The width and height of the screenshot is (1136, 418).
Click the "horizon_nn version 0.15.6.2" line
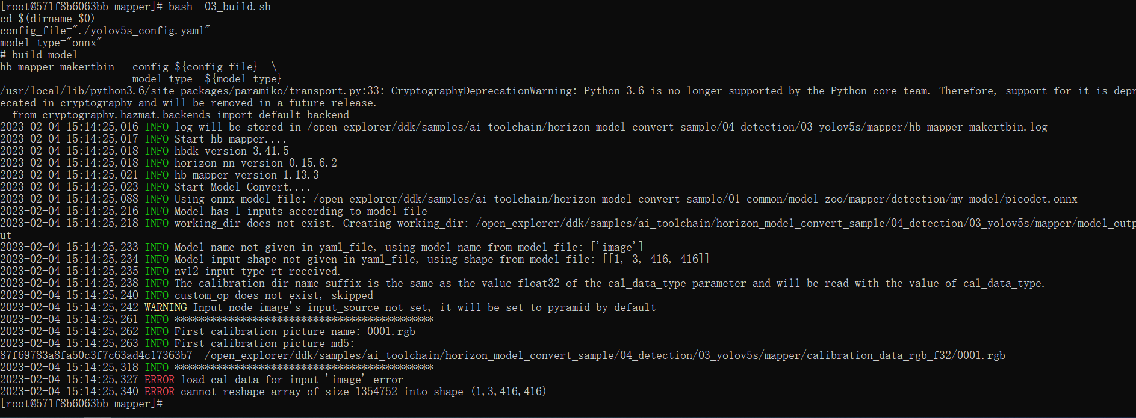[255, 163]
